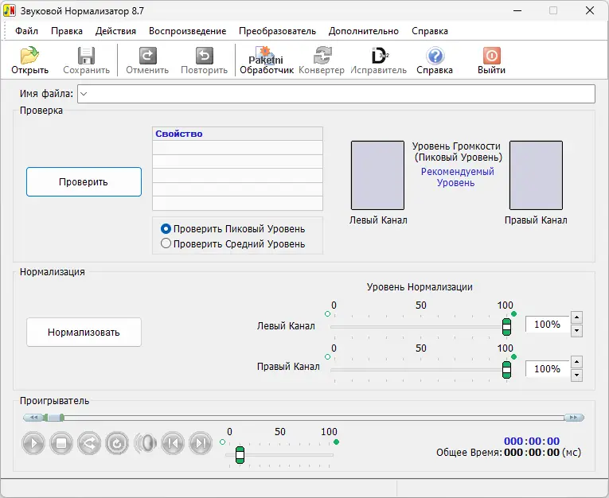This screenshot has height=498, width=609.
Task: Select Проверить Средний Уровень radio option
Action: [x=166, y=244]
